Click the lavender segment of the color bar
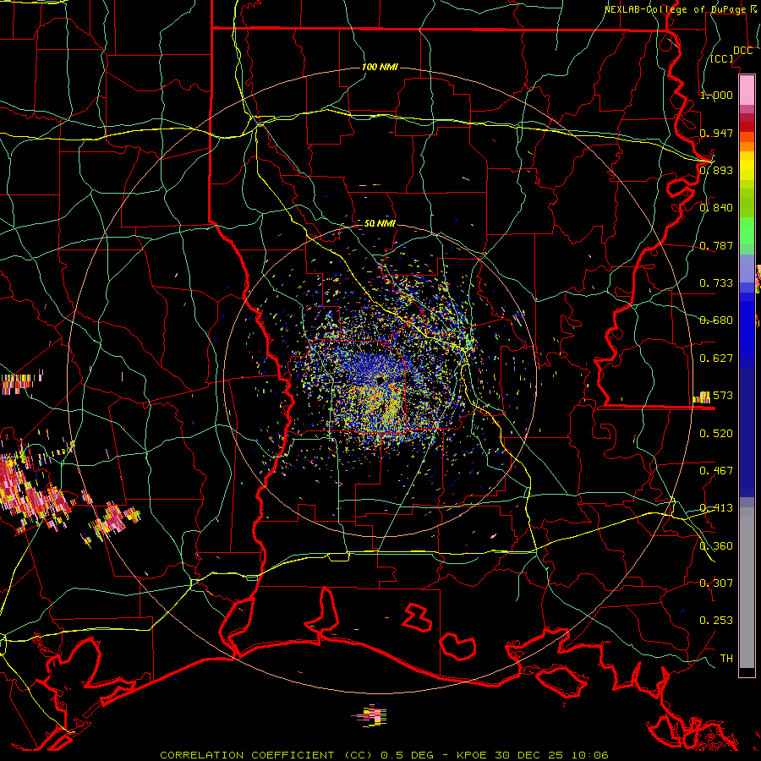Viewport: 761px width, 761px height. click(x=747, y=268)
